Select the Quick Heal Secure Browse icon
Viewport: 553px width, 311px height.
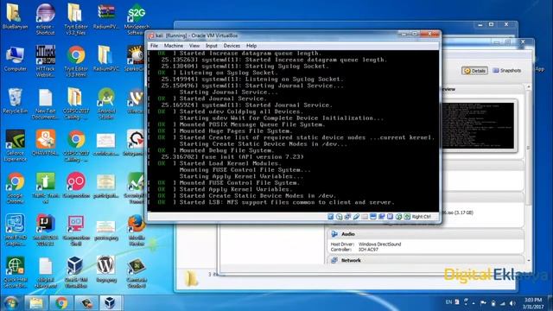[16, 272]
